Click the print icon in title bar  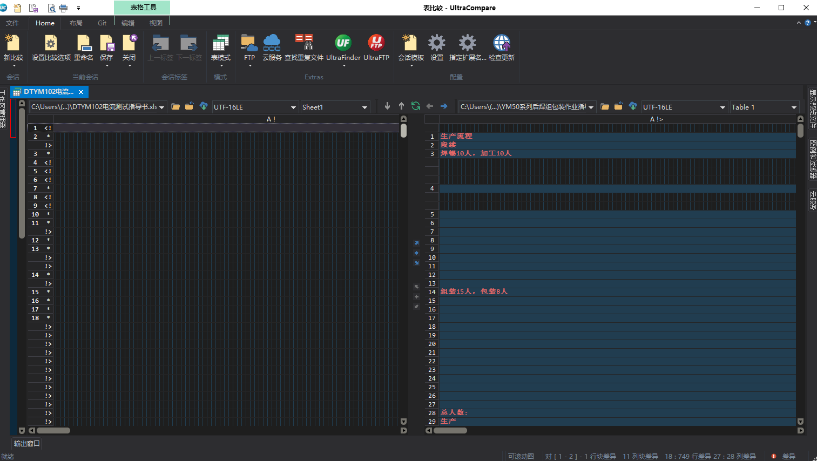tap(63, 8)
